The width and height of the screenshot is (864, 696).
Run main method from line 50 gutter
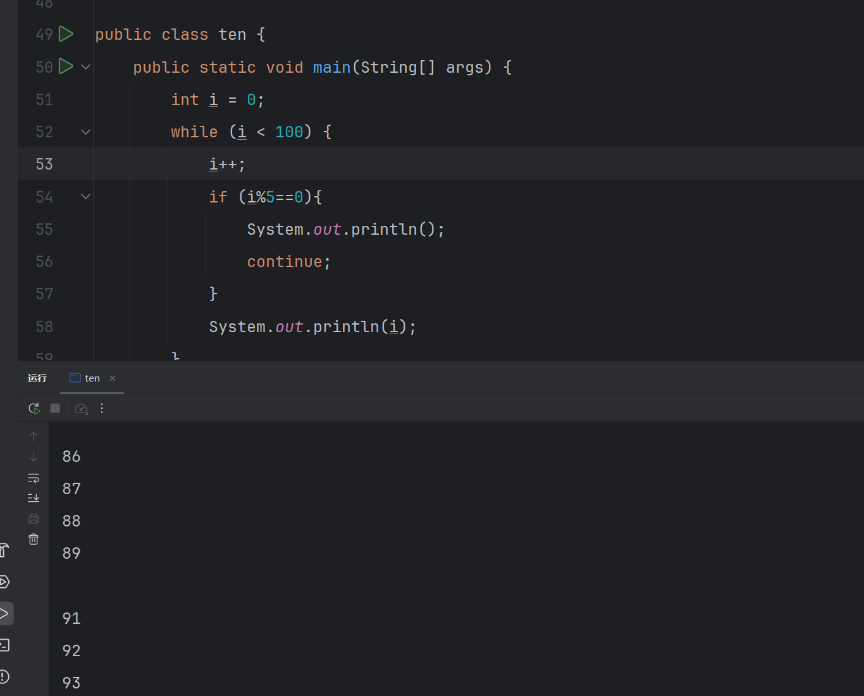click(x=66, y=66)
